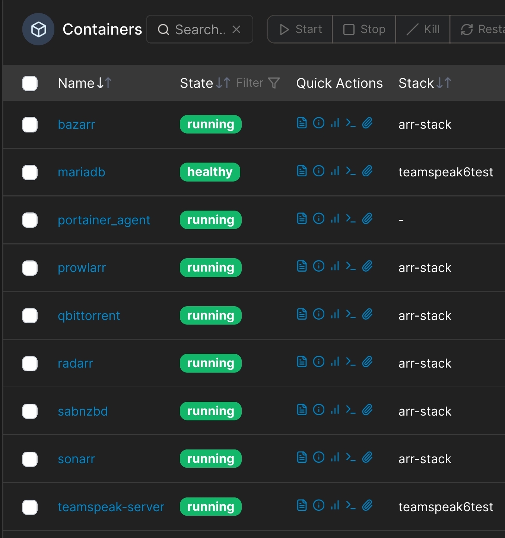The height and width of the screenshot is (538, 505).
Task: Open logs icon for portainer_agent
Action: 302,218
